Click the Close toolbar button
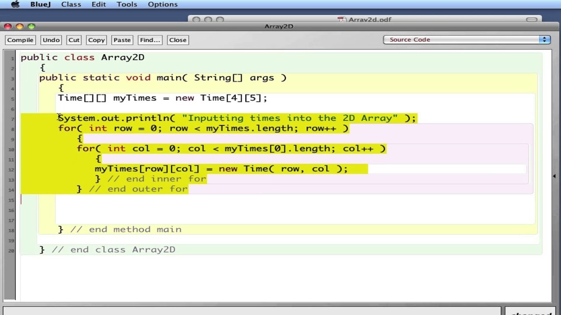561x315 pixels. tap(178, 40)
